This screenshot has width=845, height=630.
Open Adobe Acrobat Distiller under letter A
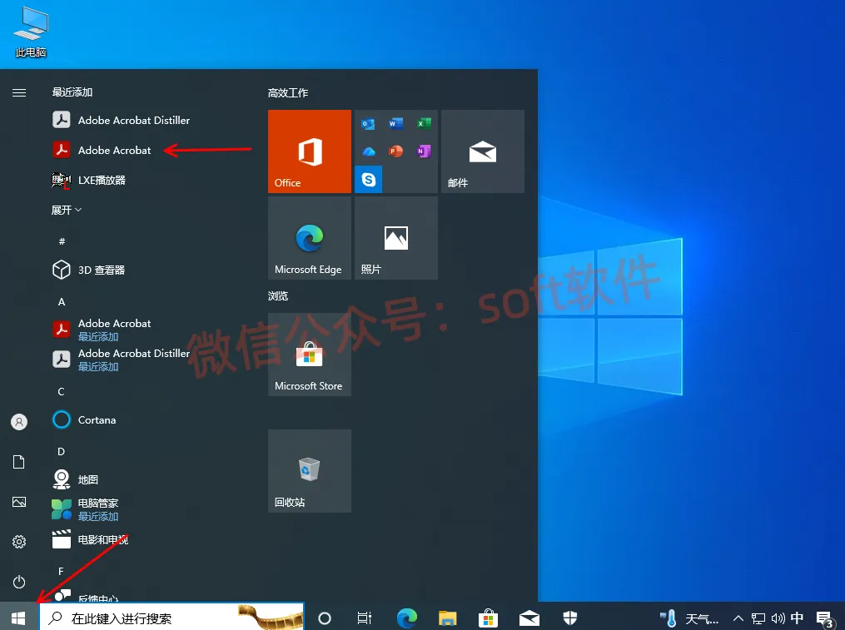[x=122, y=360]
